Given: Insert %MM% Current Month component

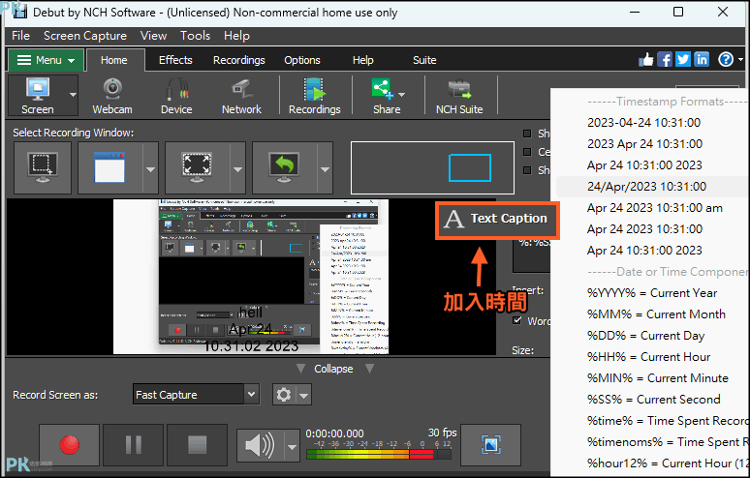Looking at the screenshot, I should pyautogui.click(x=656, y=314).
